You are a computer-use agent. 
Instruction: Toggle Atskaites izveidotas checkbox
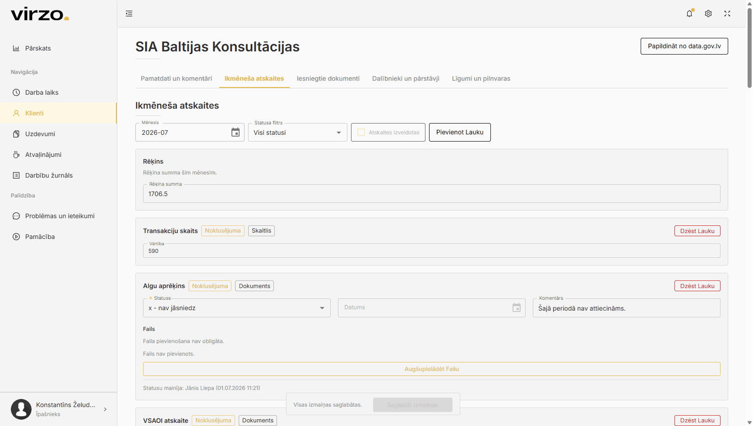coord(361,132)
